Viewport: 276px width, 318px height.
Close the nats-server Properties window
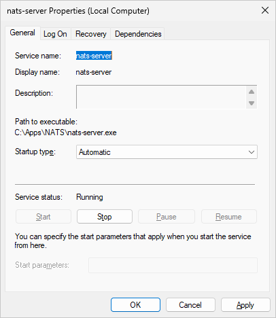tap(265, 10)
